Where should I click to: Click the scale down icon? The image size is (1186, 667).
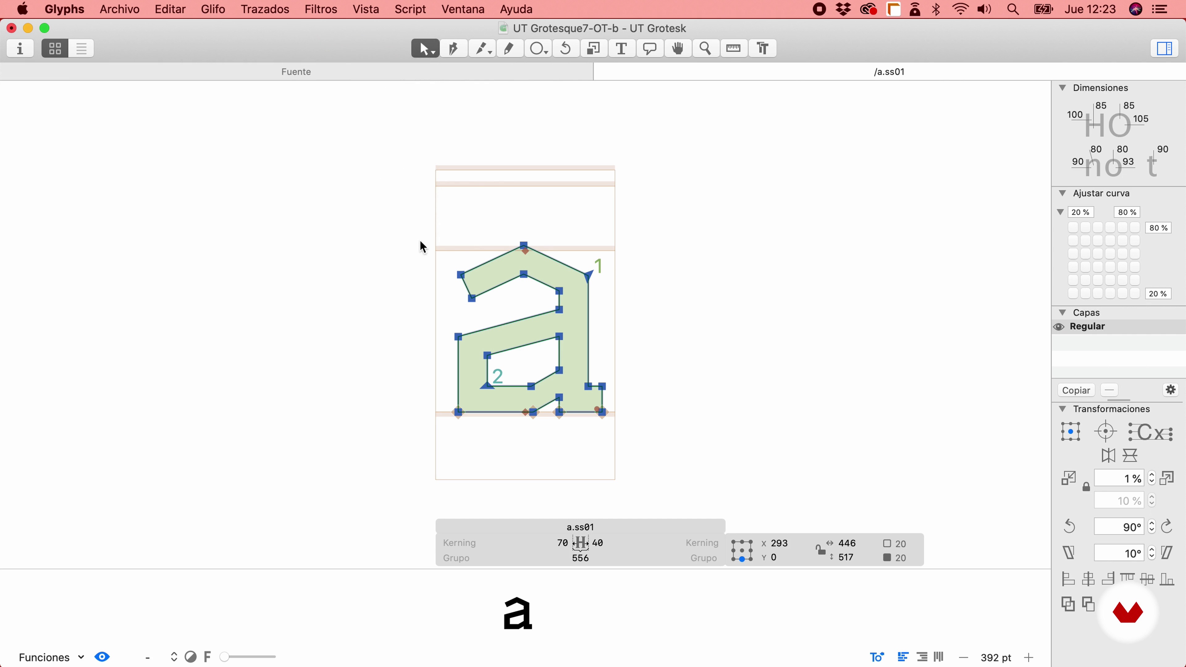[1069, 478]
